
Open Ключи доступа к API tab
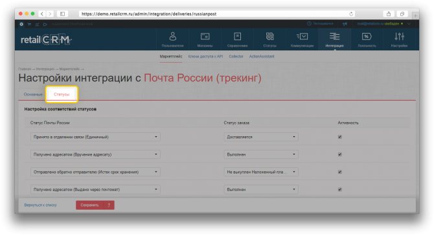coord(205,56)
